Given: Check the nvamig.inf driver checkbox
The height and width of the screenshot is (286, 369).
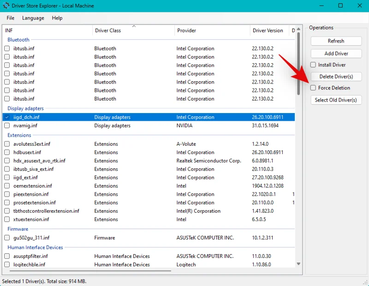Looking at the screenshot, I should click(x=7, y=125).
